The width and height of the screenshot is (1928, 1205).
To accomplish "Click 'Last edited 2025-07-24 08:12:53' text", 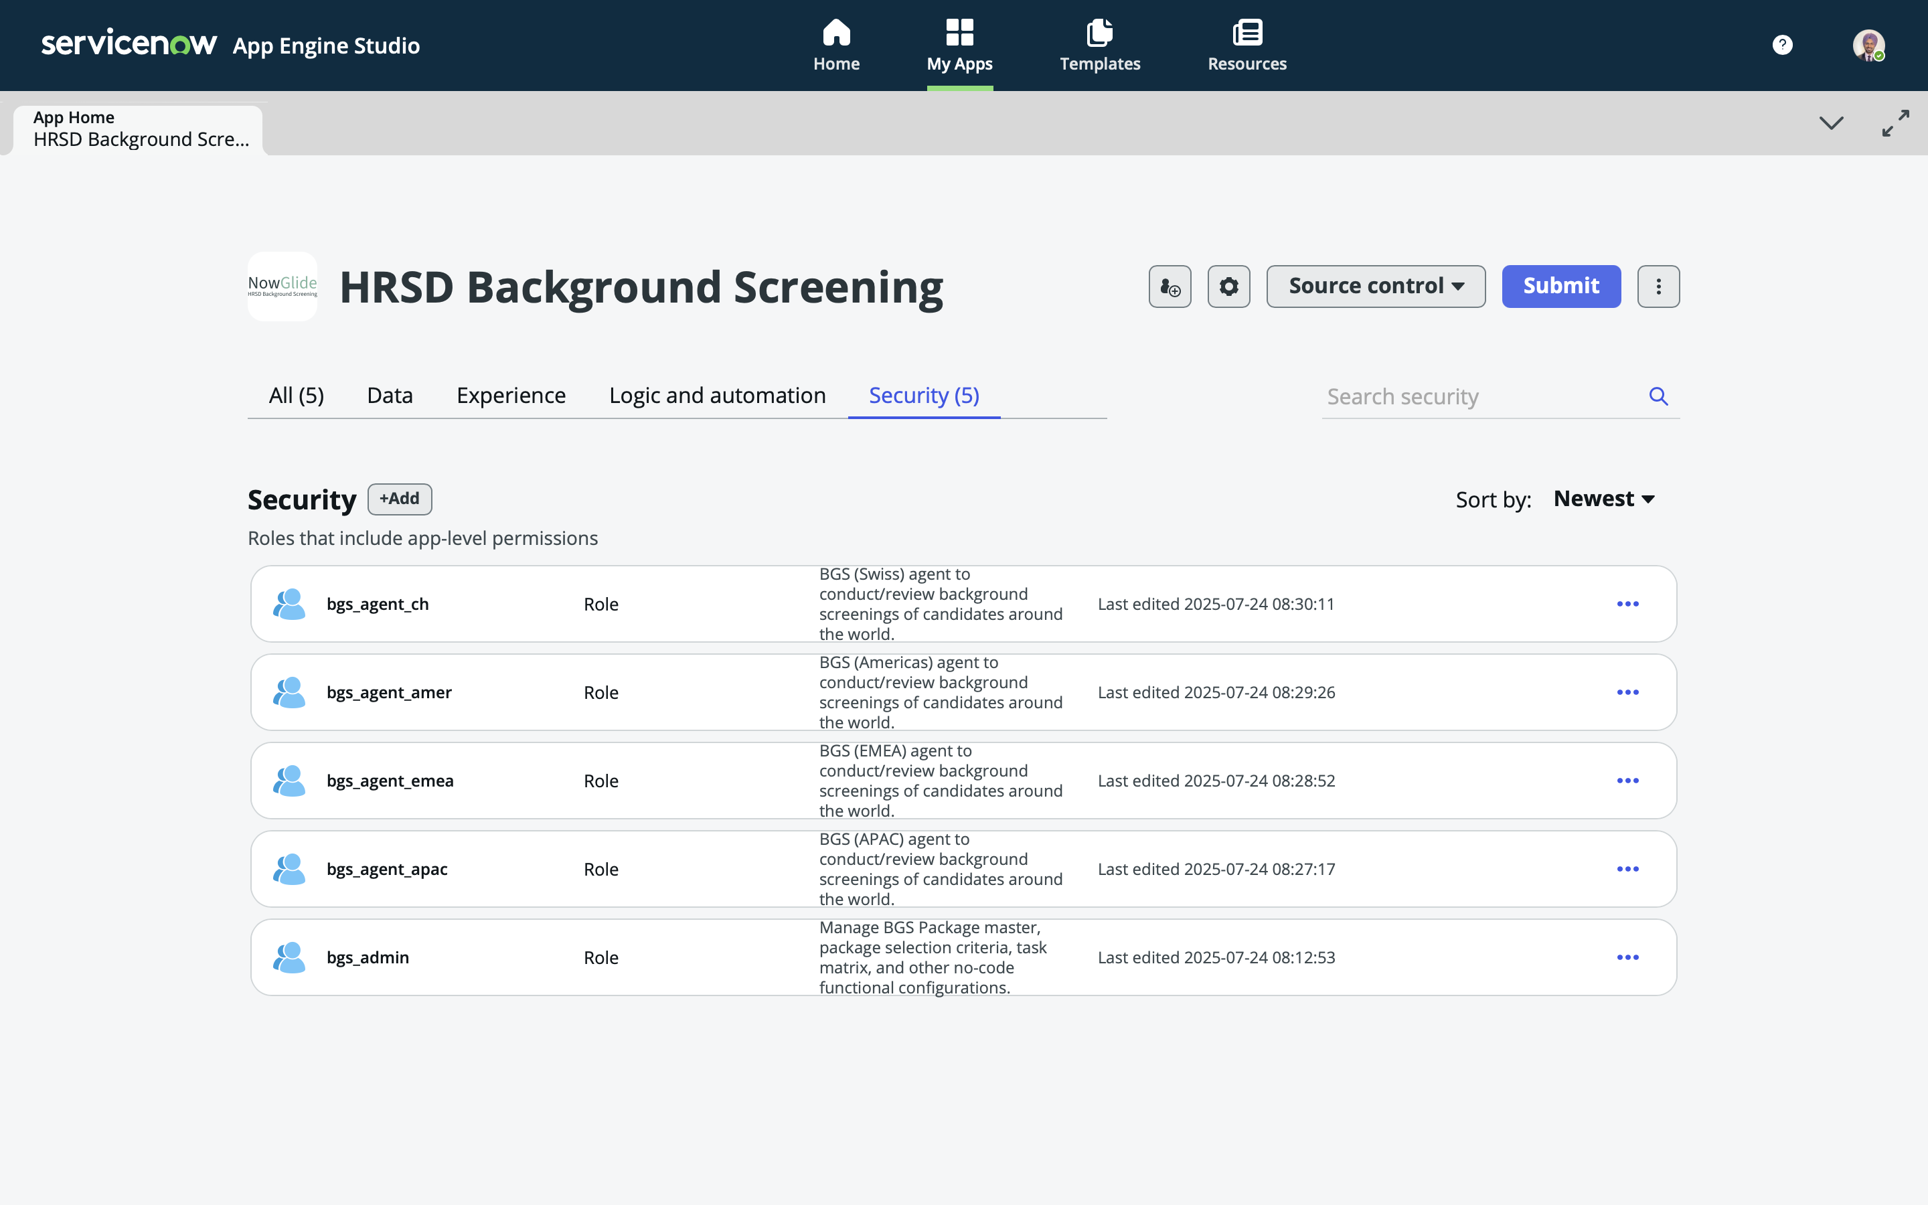I will (x=1216, y=958).
